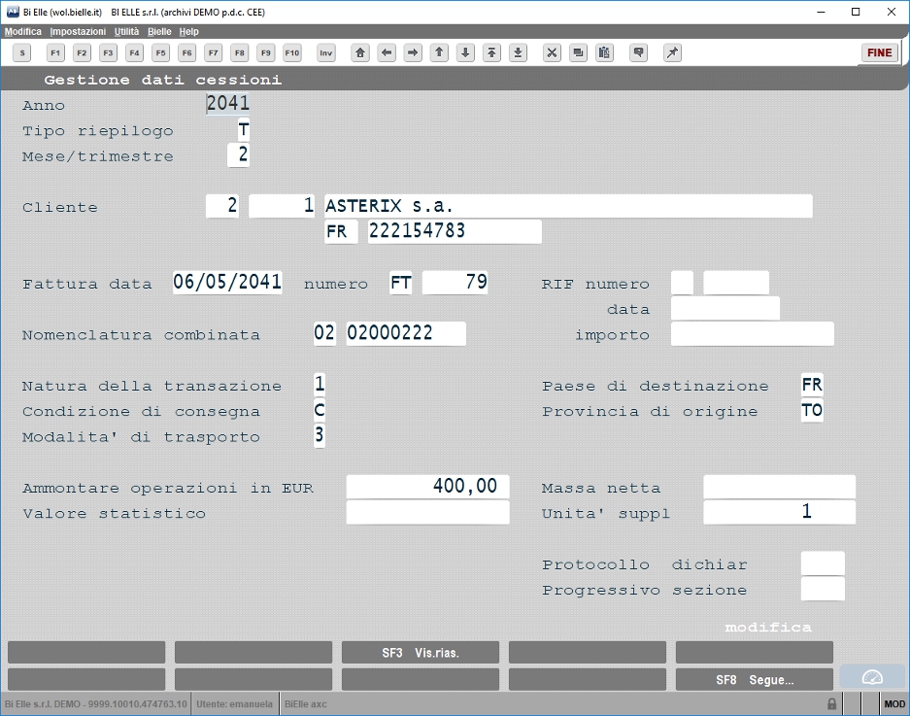Click the left arrow toolbar icon
Viewport: 910px width, 716px height.
[x=387, y=52]
